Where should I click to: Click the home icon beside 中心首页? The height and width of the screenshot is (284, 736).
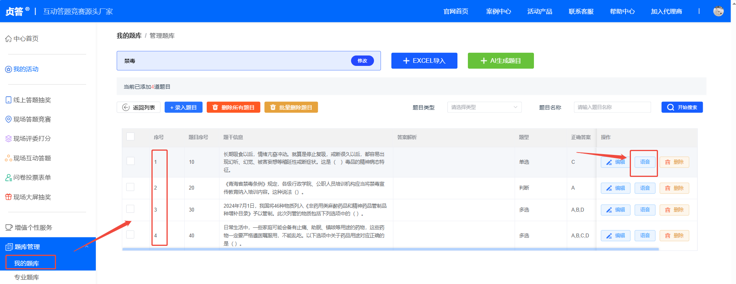pyautogui.click(x=8, y=39)
